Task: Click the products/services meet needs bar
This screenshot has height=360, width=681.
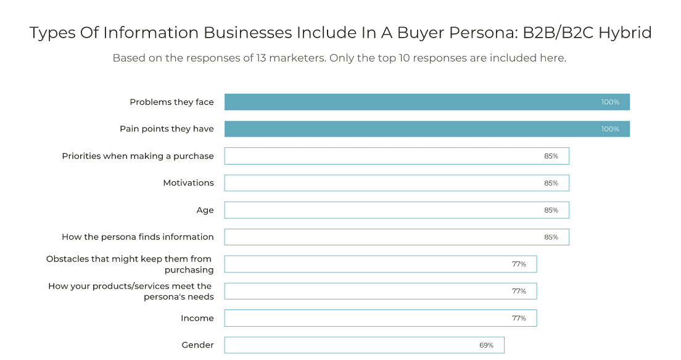Action: 381,291
